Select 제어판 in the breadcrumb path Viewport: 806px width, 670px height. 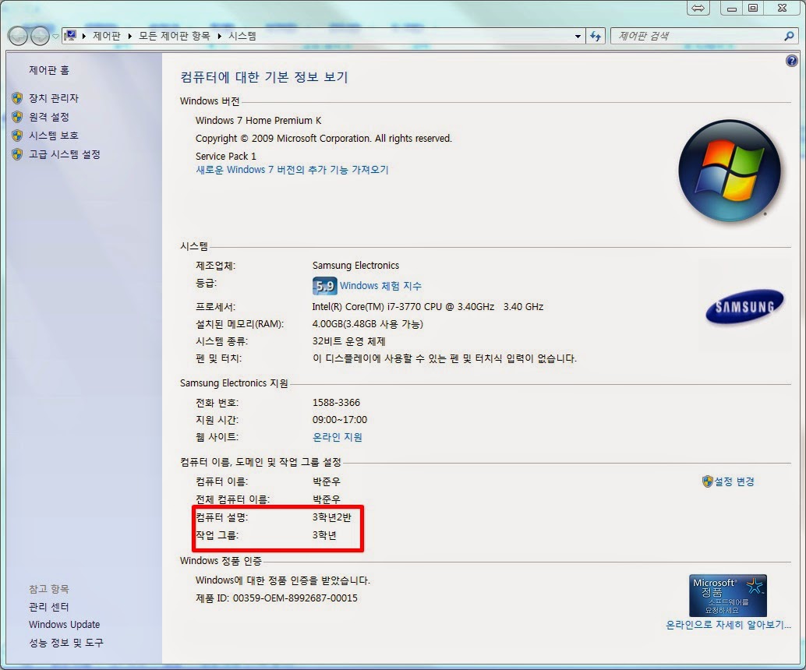(107, 36)
